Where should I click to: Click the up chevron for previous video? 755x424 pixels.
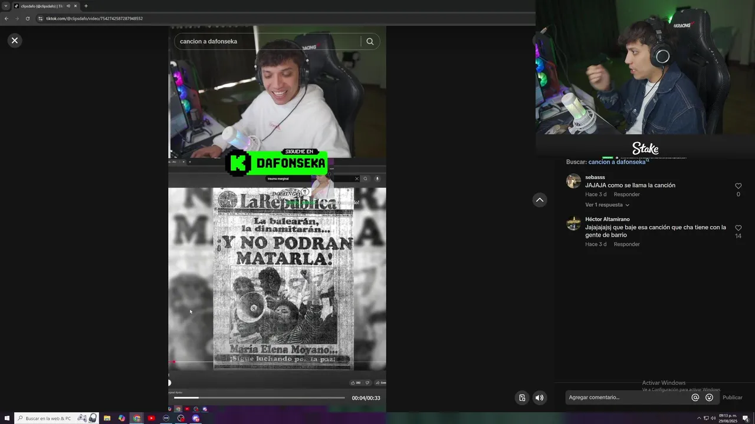(x=540, y=200)
